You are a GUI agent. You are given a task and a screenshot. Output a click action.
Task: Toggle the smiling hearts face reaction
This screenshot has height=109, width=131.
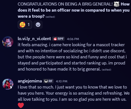[25, 25]
